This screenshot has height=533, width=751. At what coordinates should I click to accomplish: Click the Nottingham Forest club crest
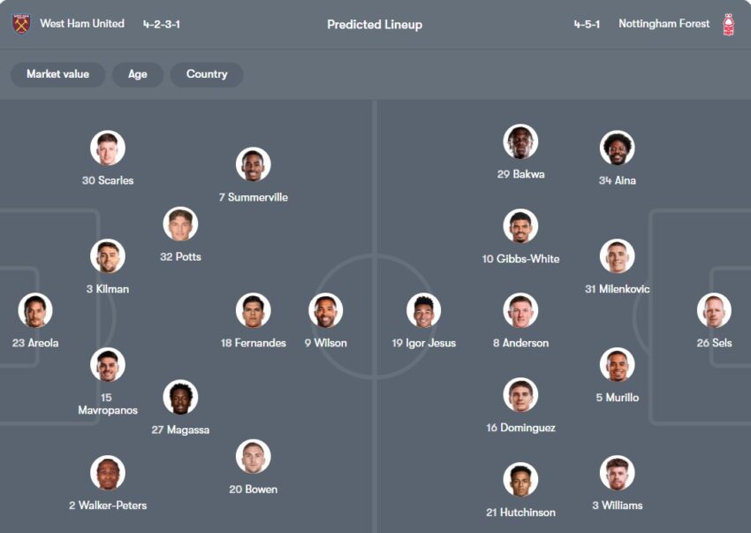729,24
